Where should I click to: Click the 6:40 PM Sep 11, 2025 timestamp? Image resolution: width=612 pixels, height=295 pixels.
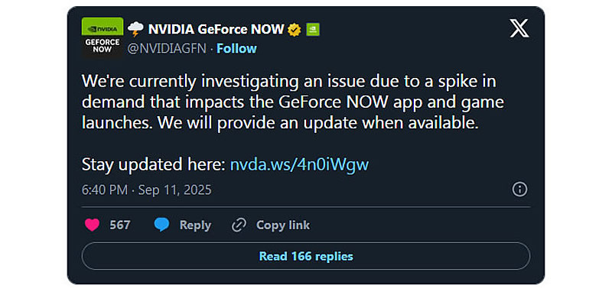click(146, 190)
